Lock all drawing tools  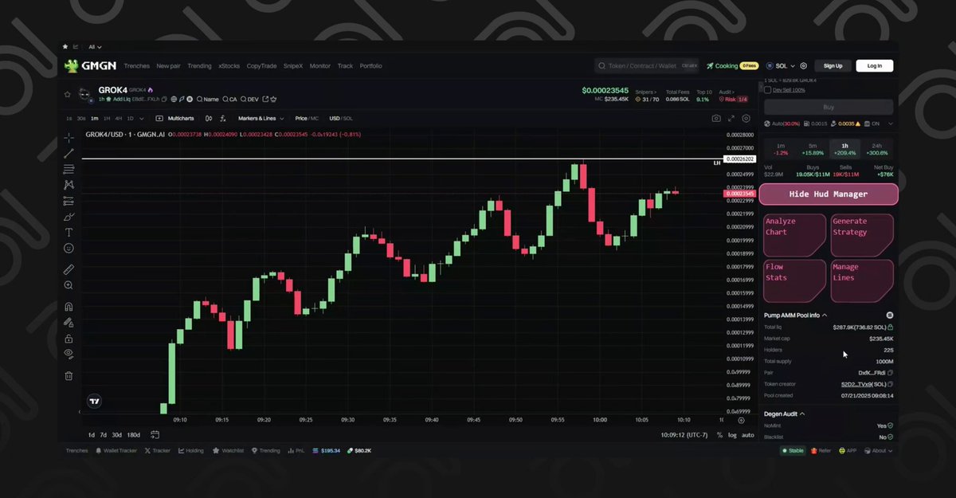[x=69, y=339]
